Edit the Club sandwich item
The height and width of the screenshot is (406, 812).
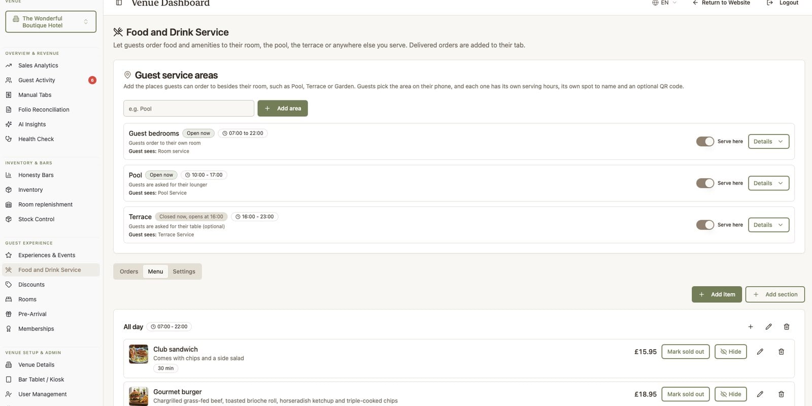click(x=760, y=352)
